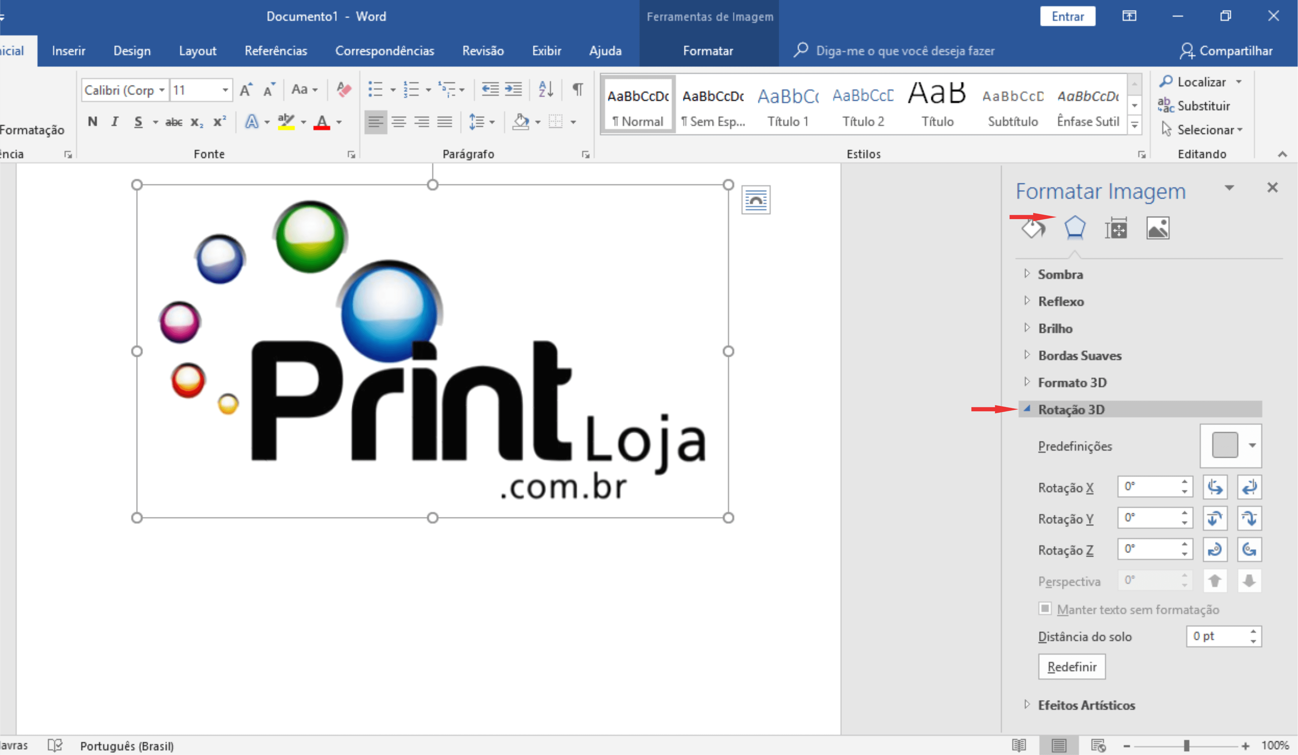Toggle bold formatting button N

[92, 122]
